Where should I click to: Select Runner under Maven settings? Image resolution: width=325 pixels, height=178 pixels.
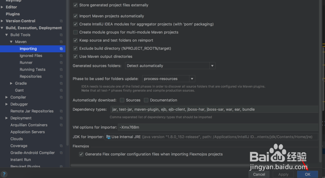tap(26, 63)
